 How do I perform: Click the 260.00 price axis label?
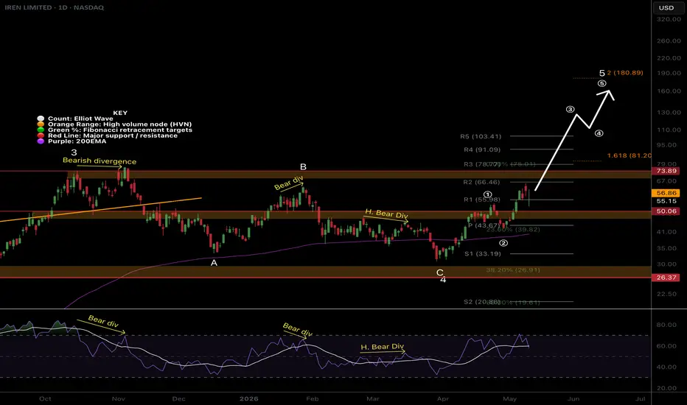tap(669, 40)
